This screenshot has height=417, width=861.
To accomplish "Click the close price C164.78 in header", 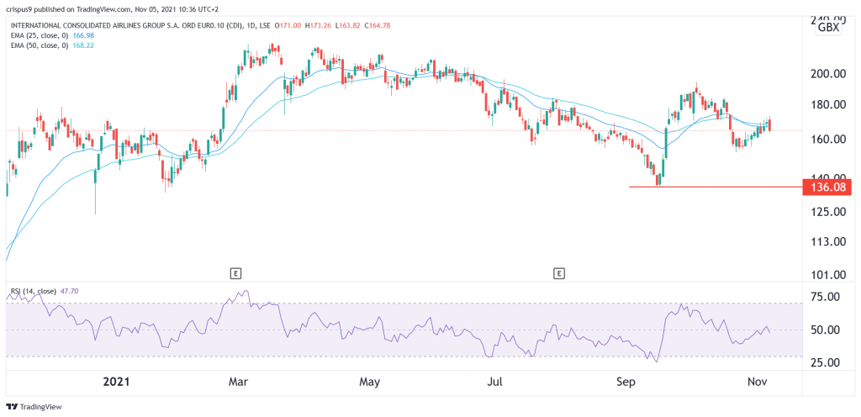I will click(377, 26).
